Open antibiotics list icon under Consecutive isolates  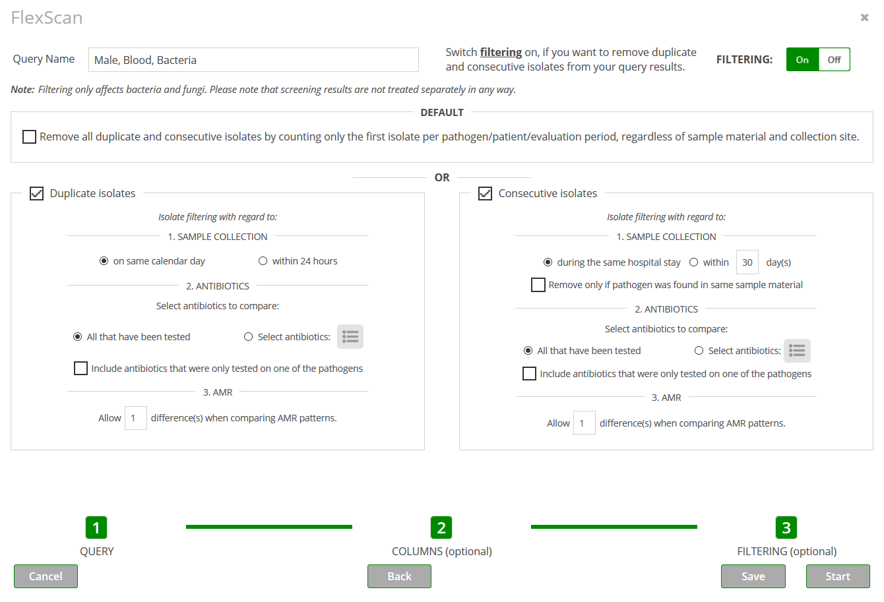pos(797,351)
